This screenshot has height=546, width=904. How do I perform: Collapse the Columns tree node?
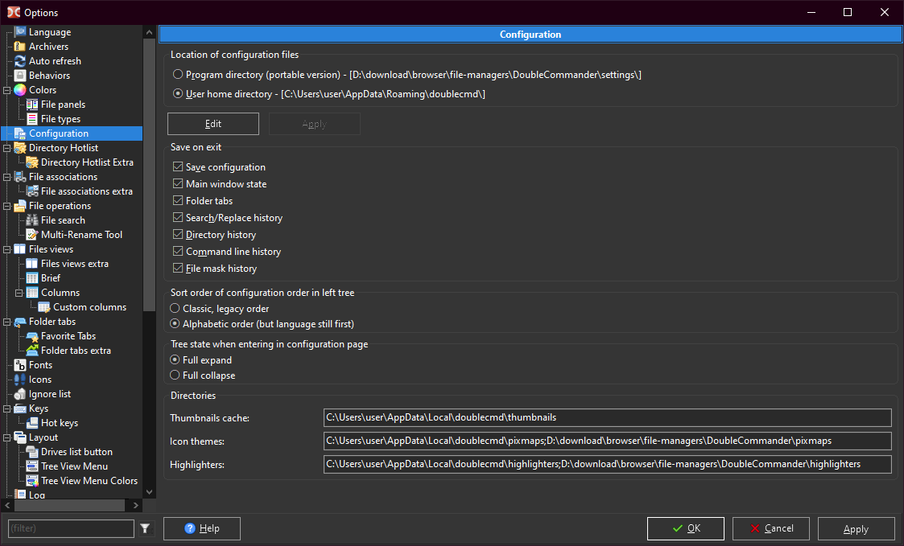click(19, 293)
